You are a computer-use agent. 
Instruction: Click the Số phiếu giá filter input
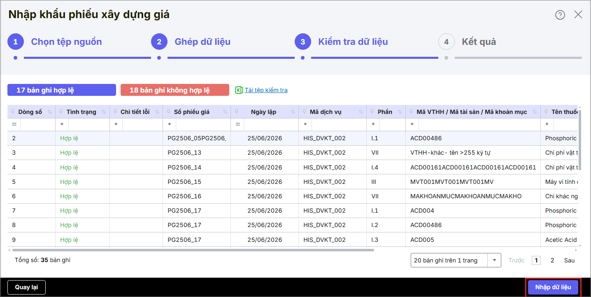(x=203, y=124)
